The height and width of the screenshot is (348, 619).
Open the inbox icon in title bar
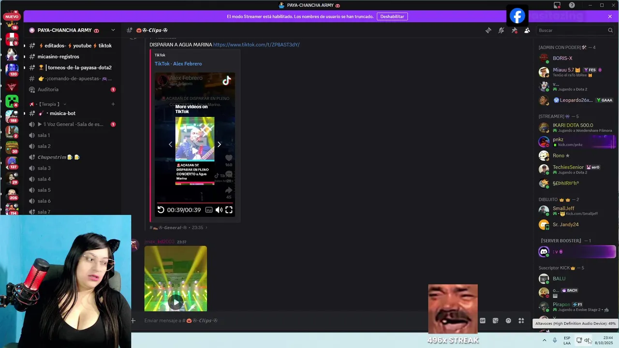click(x=557, y=5)
